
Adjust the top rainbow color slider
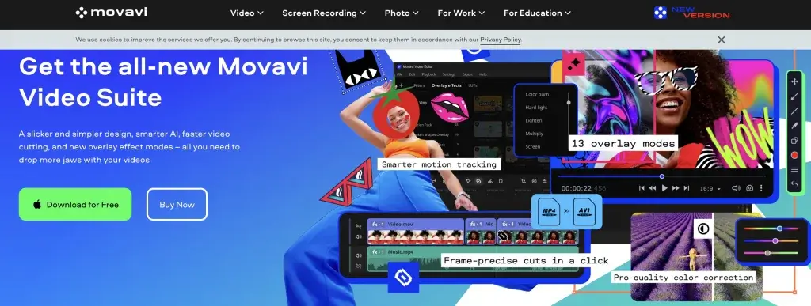coord(771,228)
